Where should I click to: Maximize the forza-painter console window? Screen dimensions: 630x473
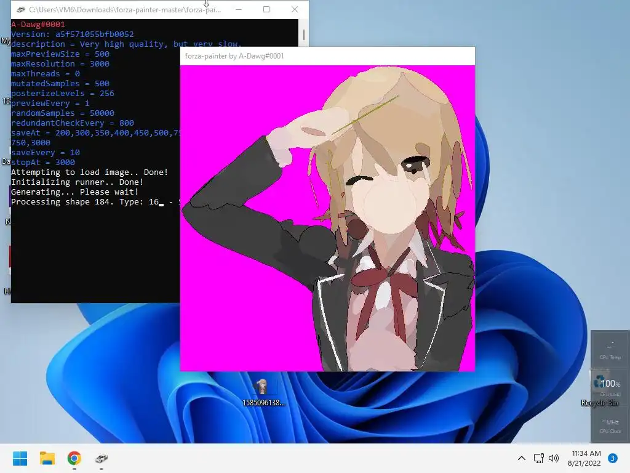coord(266,9)
